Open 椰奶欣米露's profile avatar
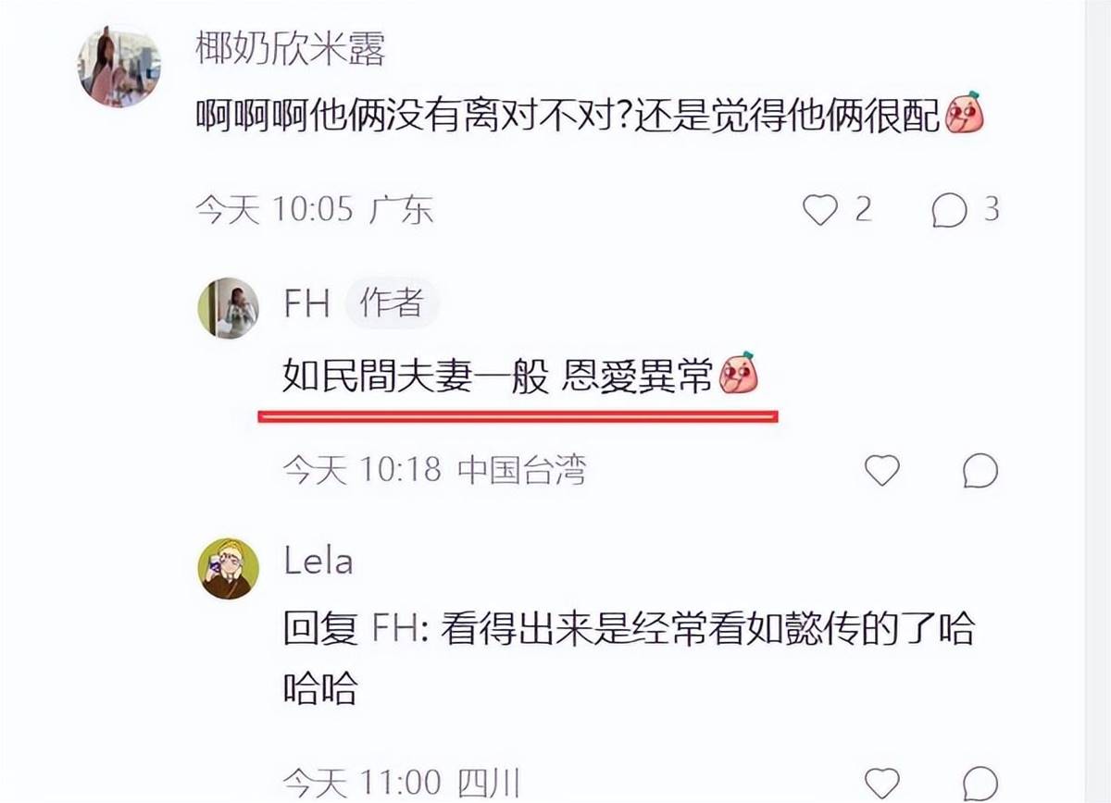 pos(119,67)
